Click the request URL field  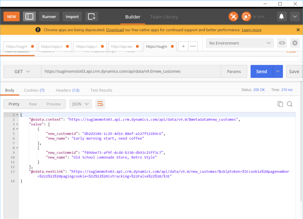(x=131, y=71)
